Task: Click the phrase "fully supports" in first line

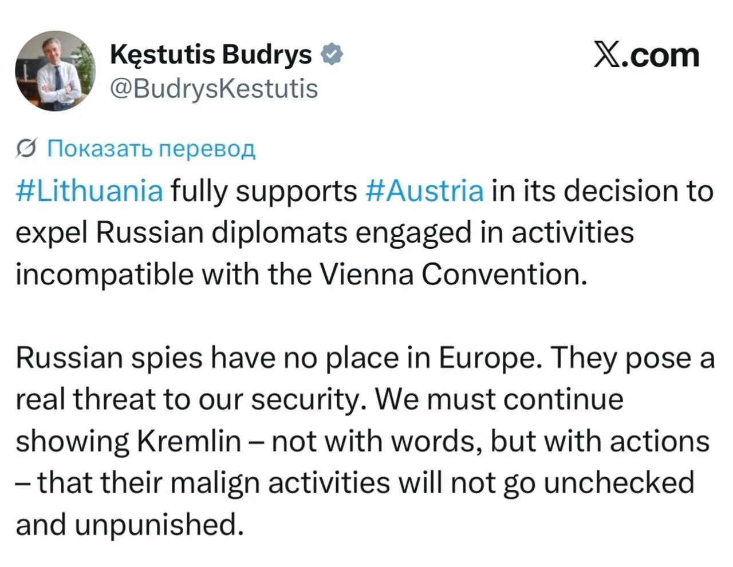Action: coord(264,192)
